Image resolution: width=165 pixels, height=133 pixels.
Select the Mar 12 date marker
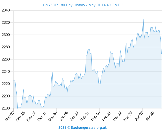coord(117,116)
